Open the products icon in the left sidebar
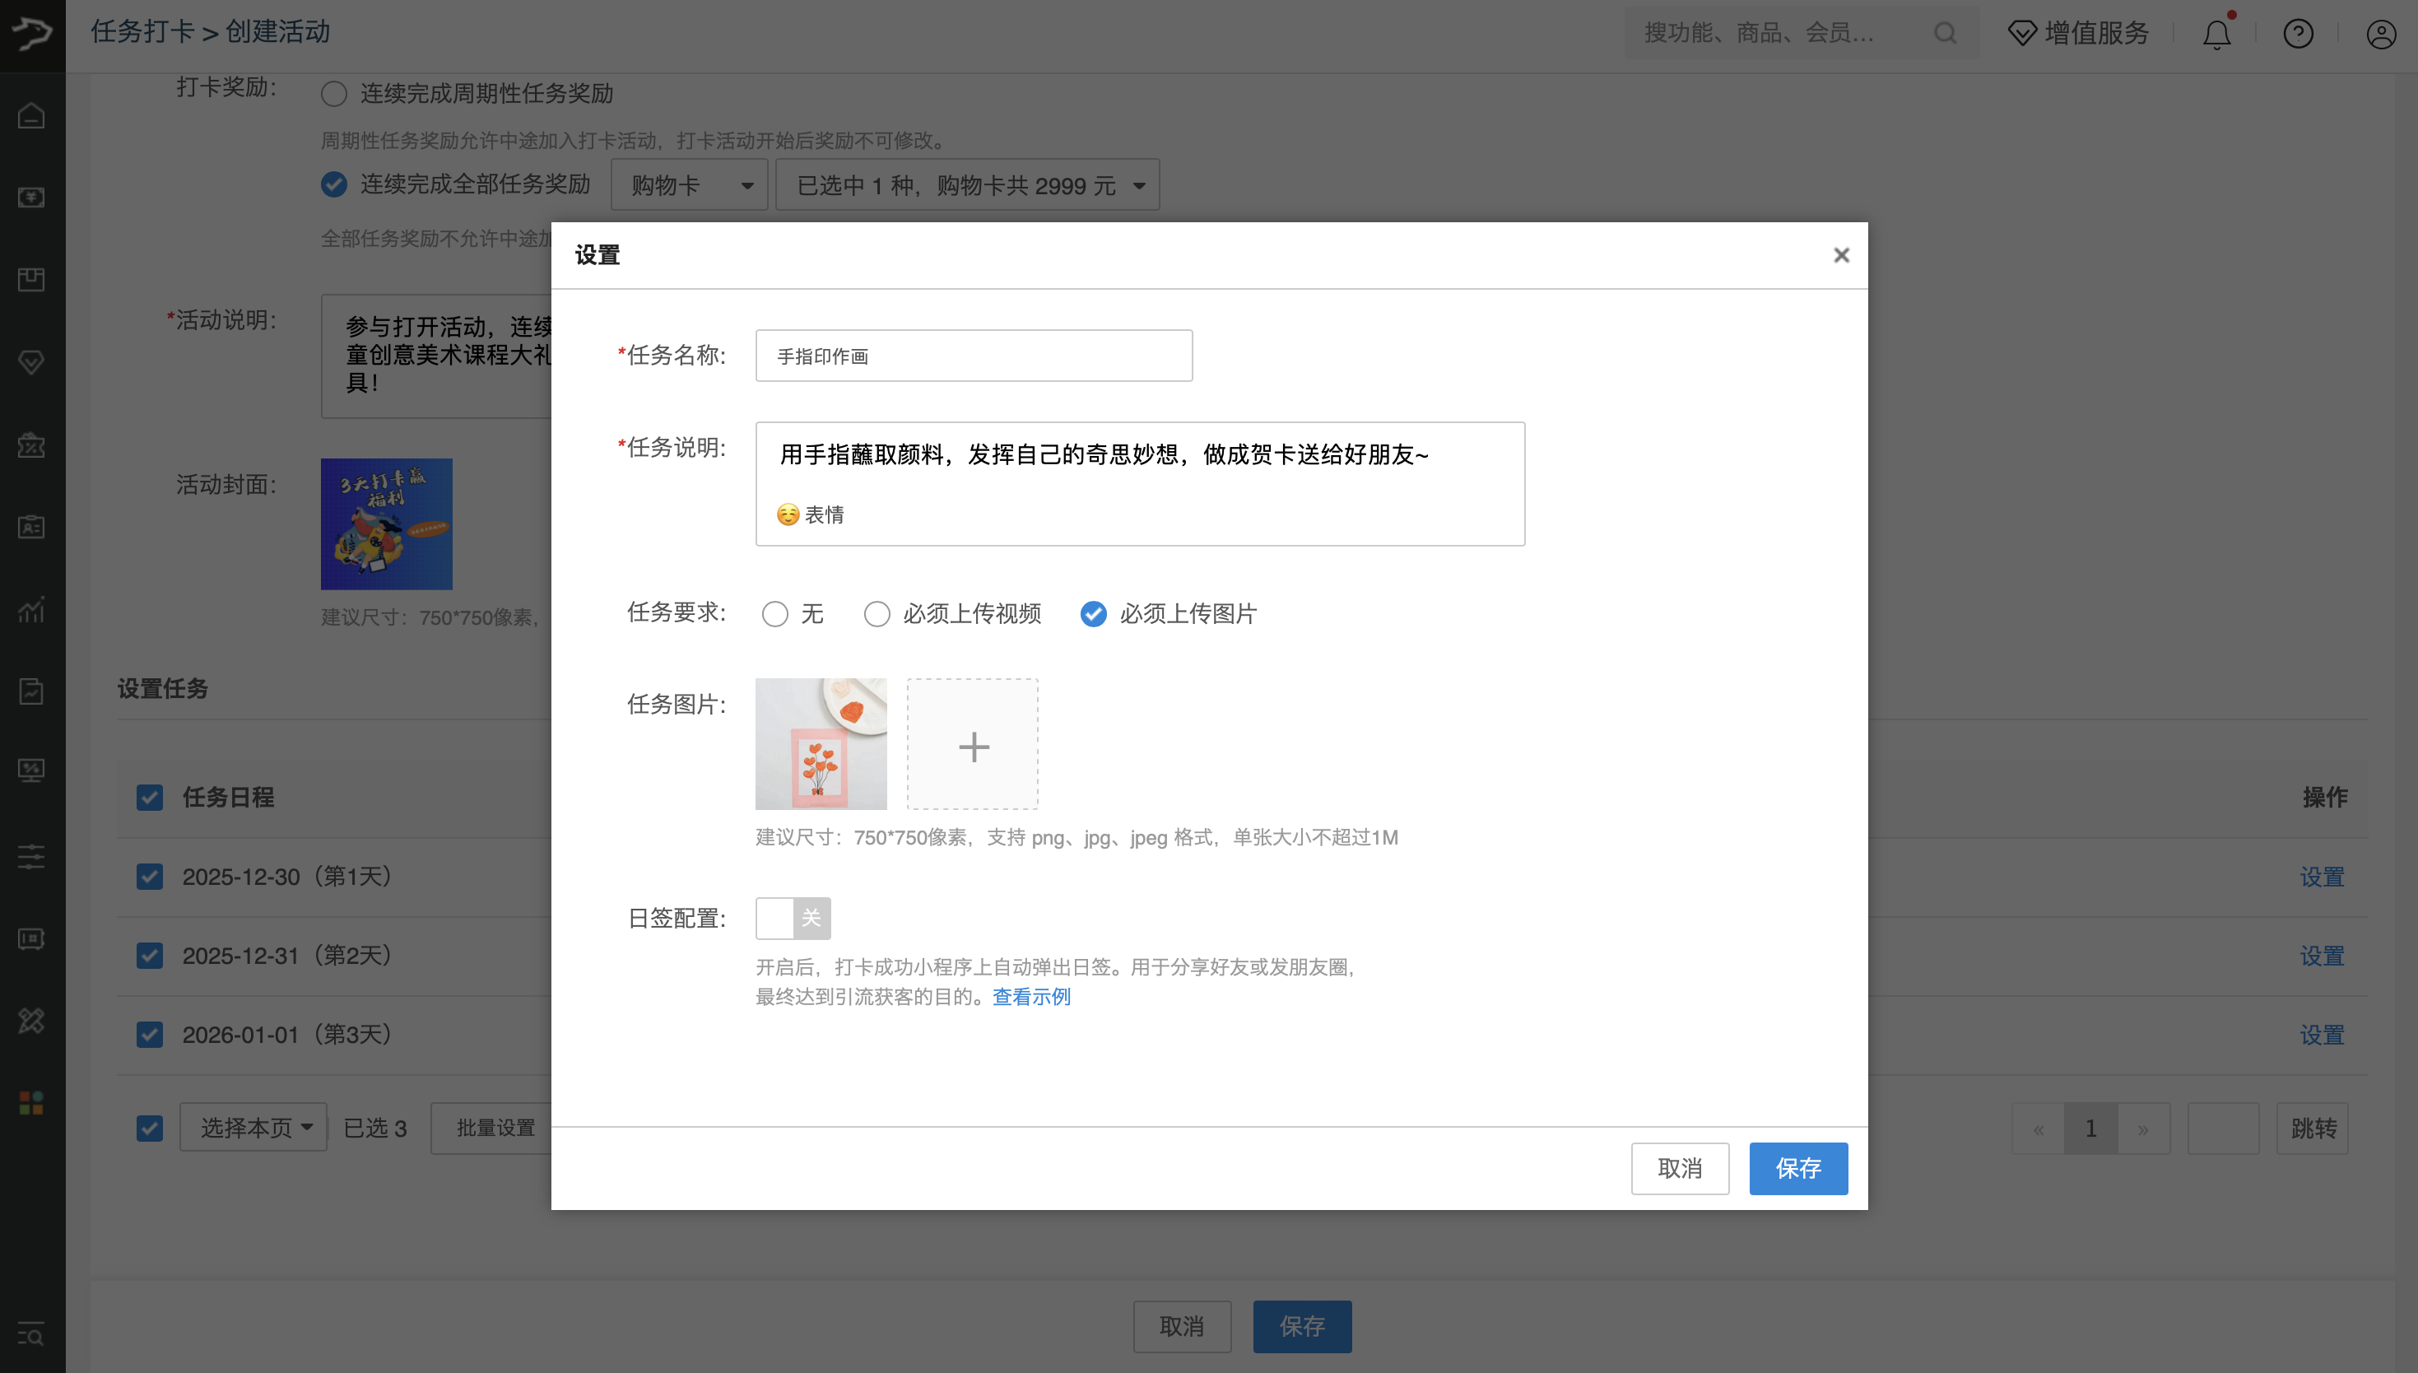 coord(31,279)
